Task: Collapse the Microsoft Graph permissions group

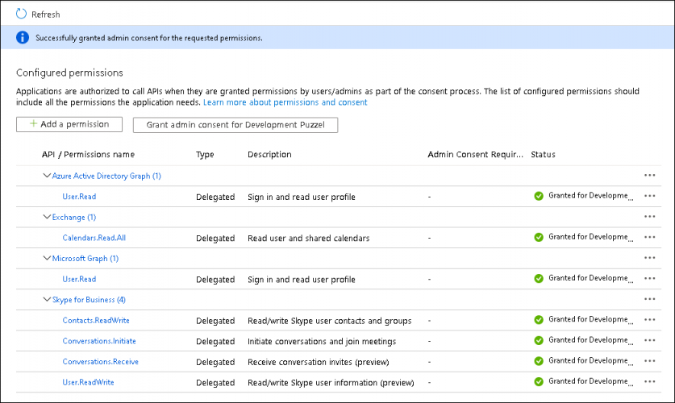Action: click(46, 259)
